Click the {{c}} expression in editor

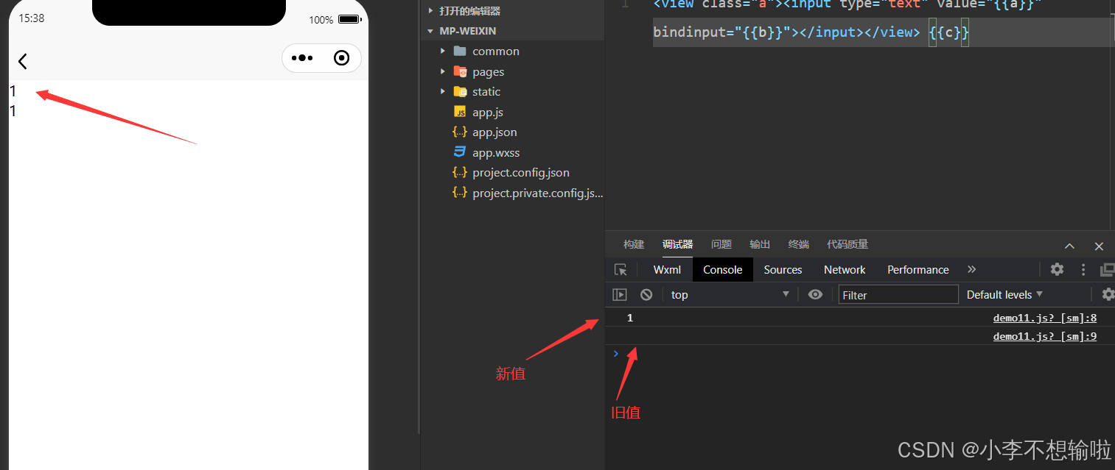point(948,32)
